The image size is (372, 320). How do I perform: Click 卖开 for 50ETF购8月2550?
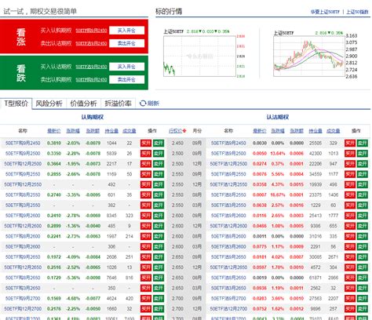159,195
